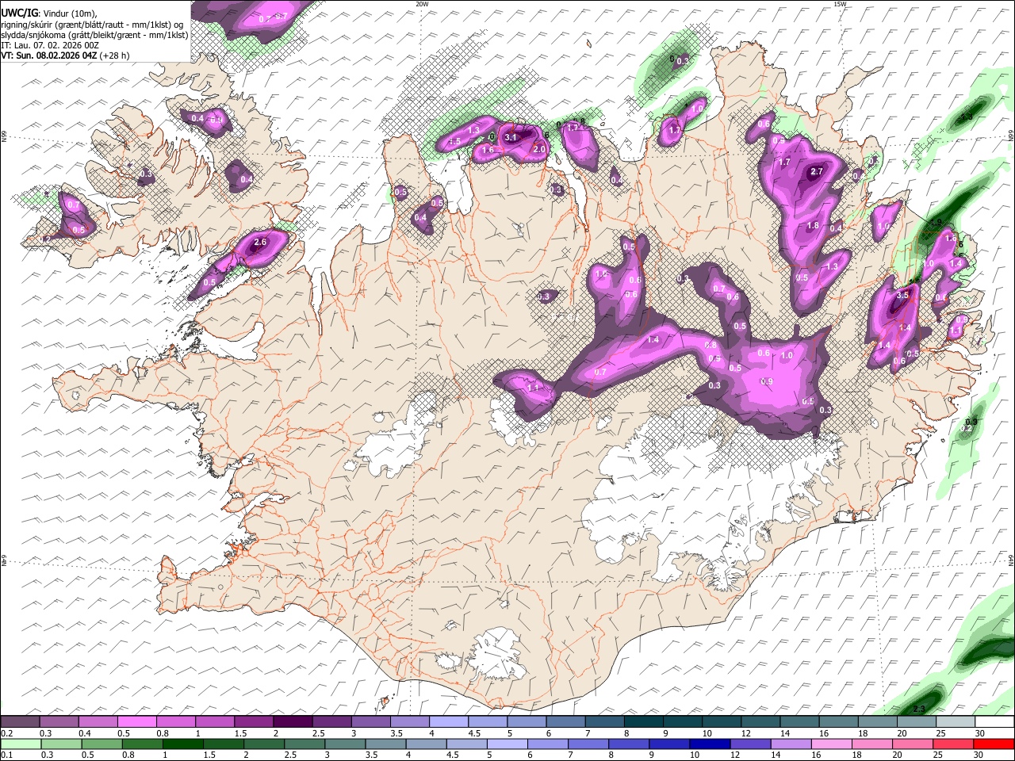Screen dimensions: 1015x761
Task: Click the 66N latitude label on right edge
Action: click(1011, 136)
